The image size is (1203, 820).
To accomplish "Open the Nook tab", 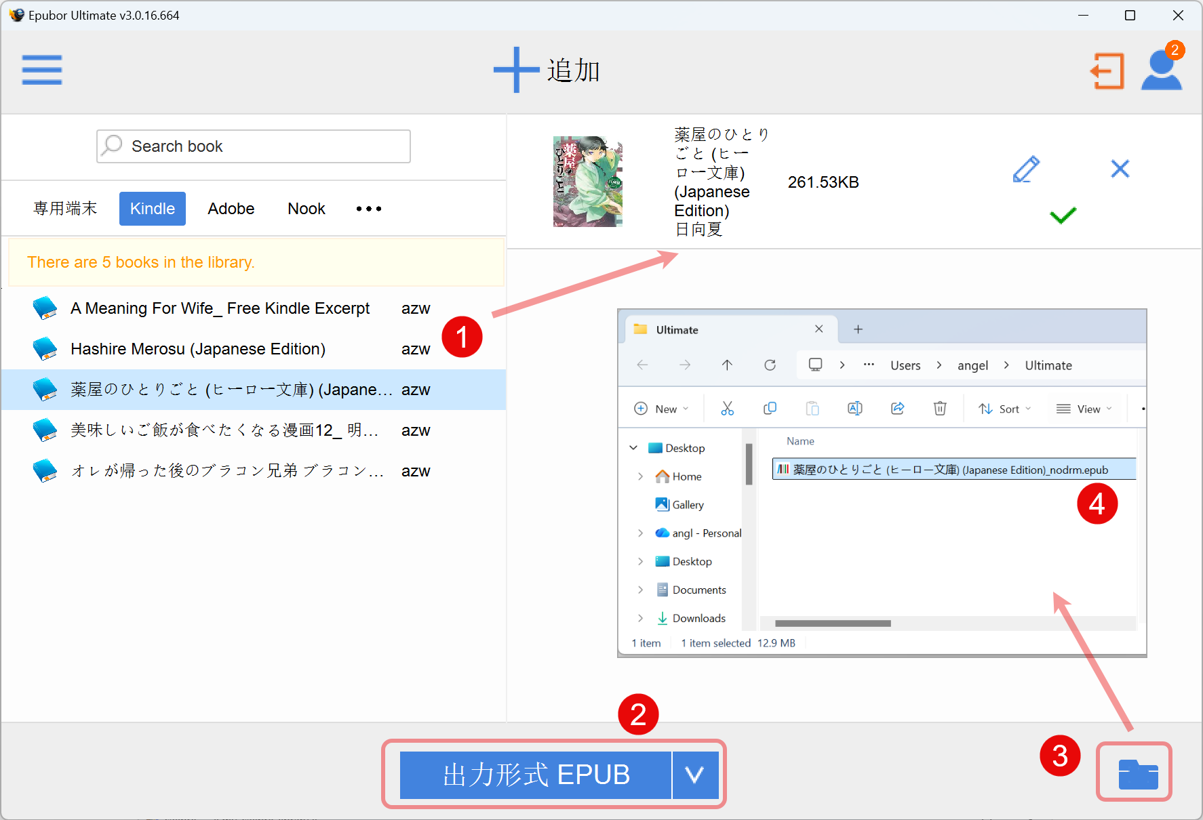I will pyautogui.click(x=307, y=209).
